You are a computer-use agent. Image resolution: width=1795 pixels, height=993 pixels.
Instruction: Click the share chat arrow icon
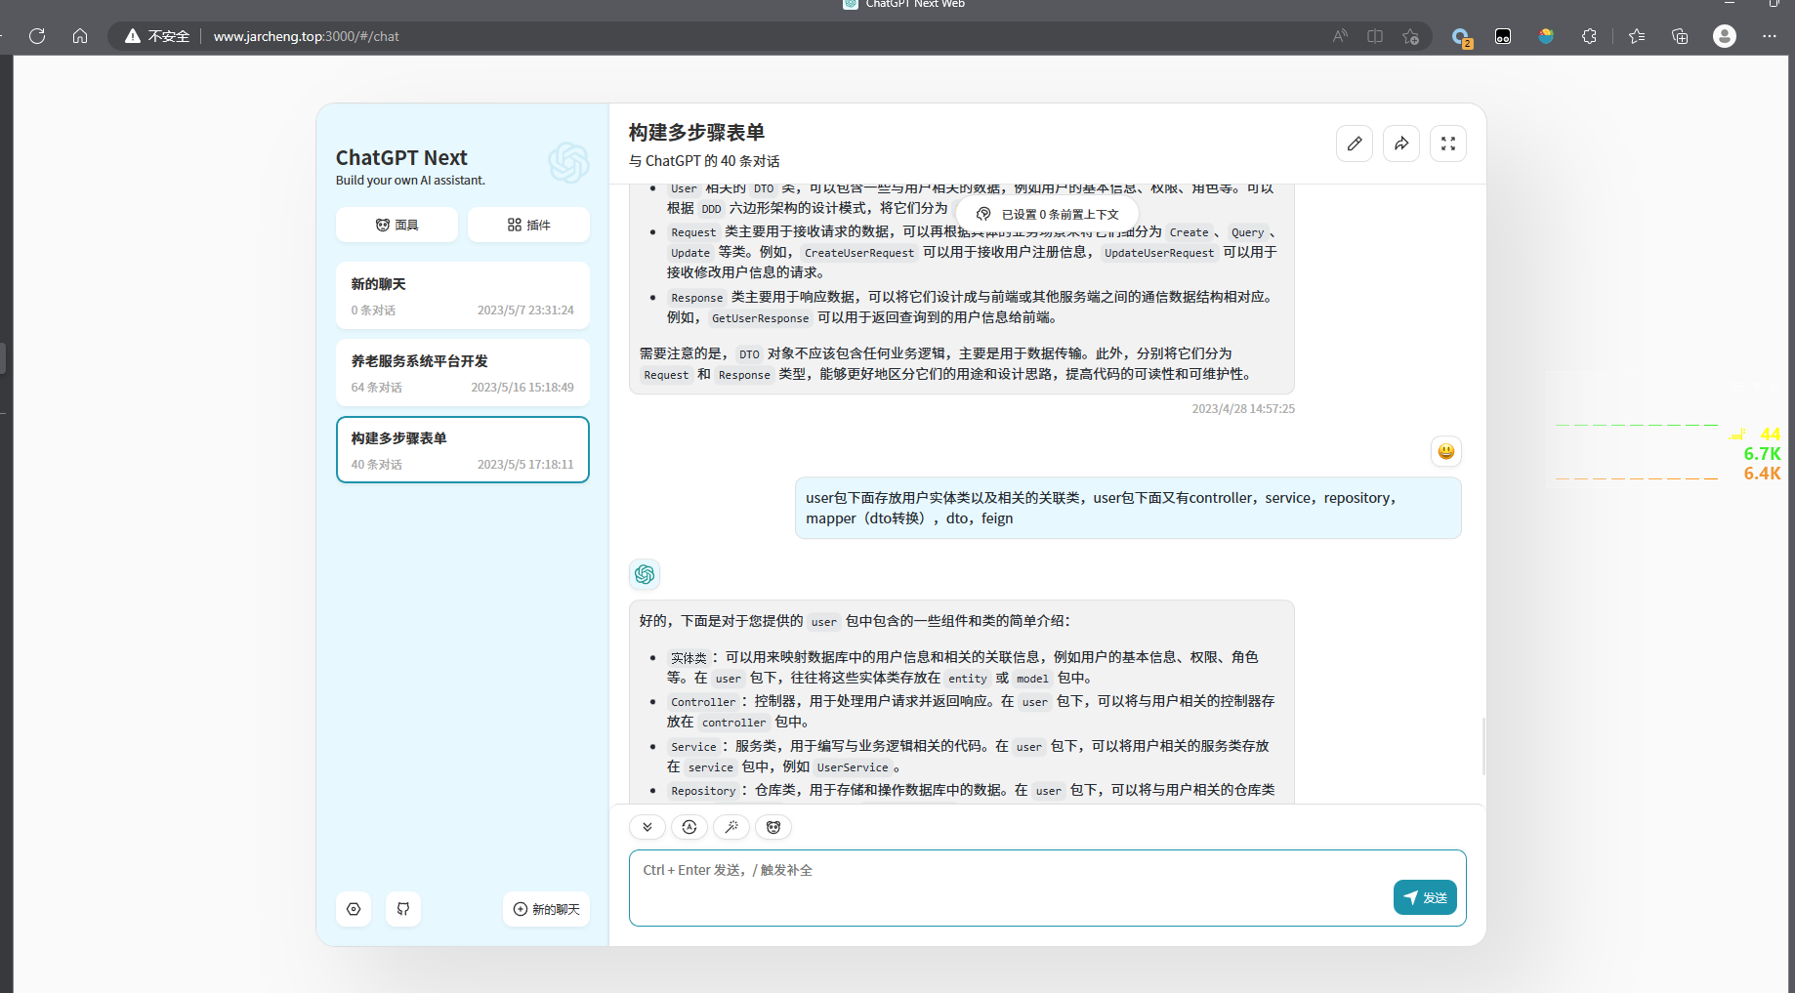pyautogui.click(x=1401, y=144)
